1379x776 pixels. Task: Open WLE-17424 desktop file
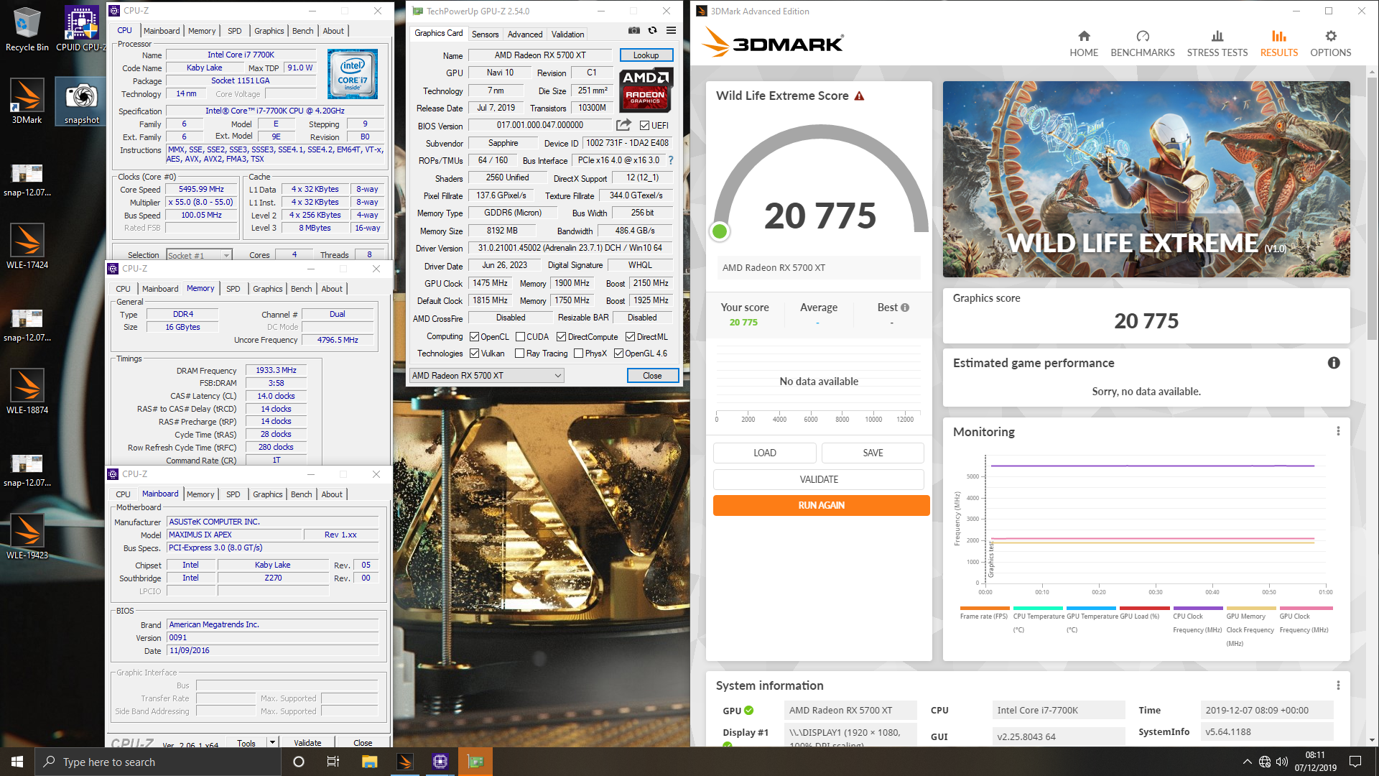[x=27, y=246]
